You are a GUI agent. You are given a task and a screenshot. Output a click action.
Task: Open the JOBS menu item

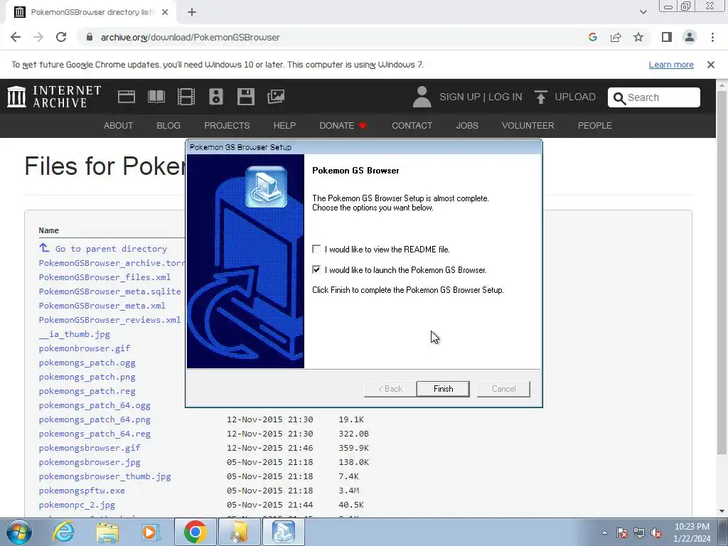(466, 126)
